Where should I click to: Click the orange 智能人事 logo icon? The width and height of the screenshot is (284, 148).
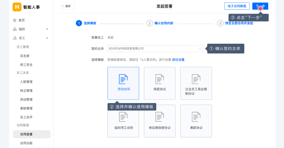point(17,7)
